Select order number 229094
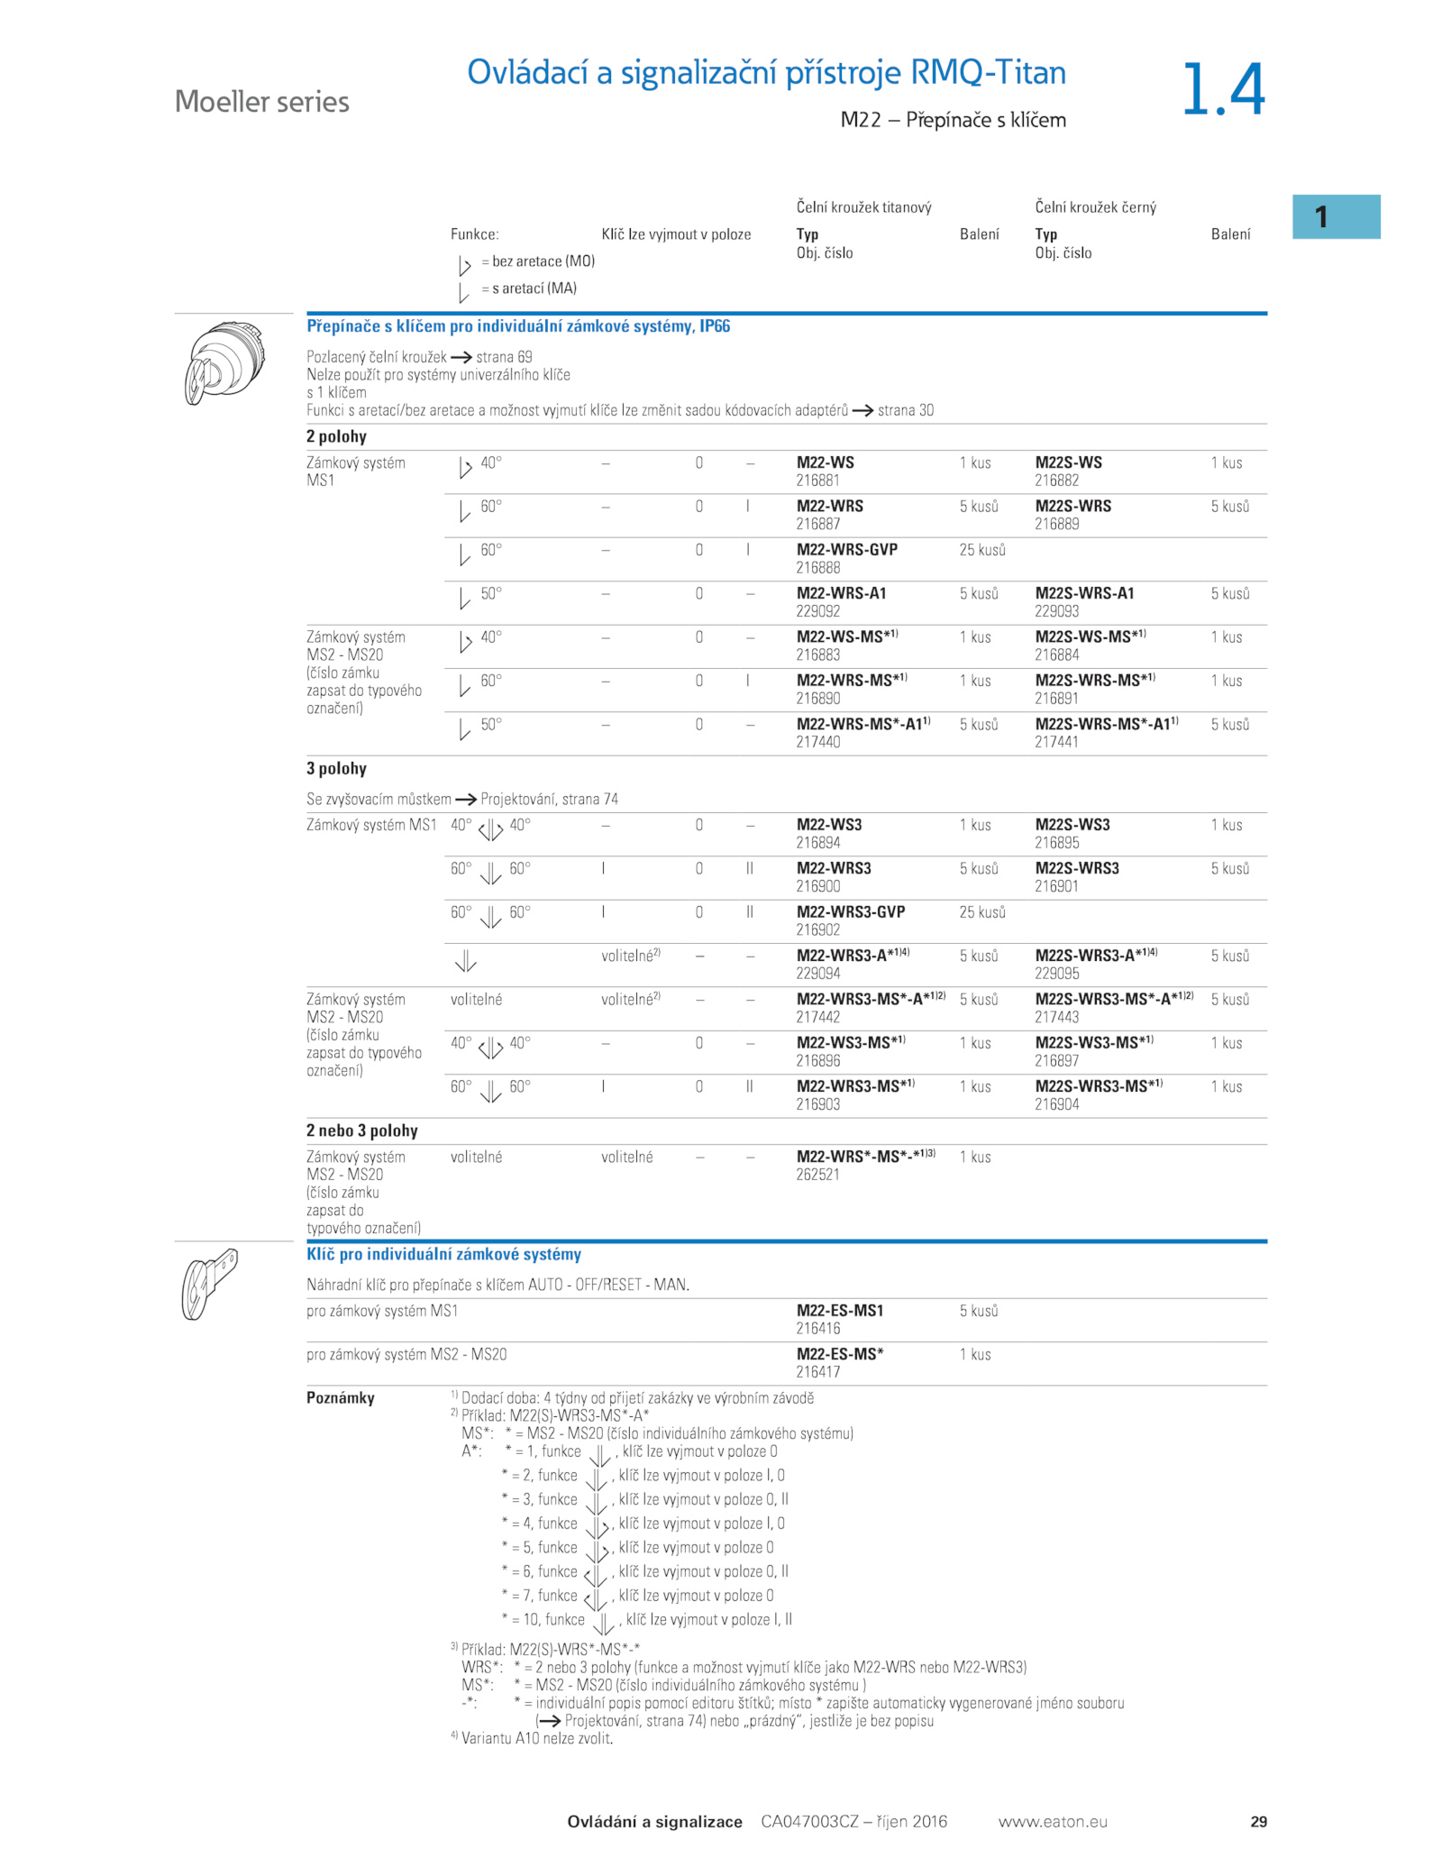Screen dimensions: 1442x1867 [817, 974]
